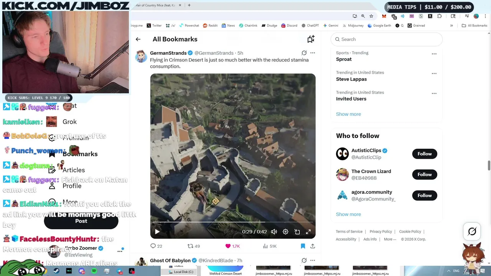Viewport: 491px width, 276px height.
Task: Go back with the All Bookmarks arrow
Action: point(138,39)
